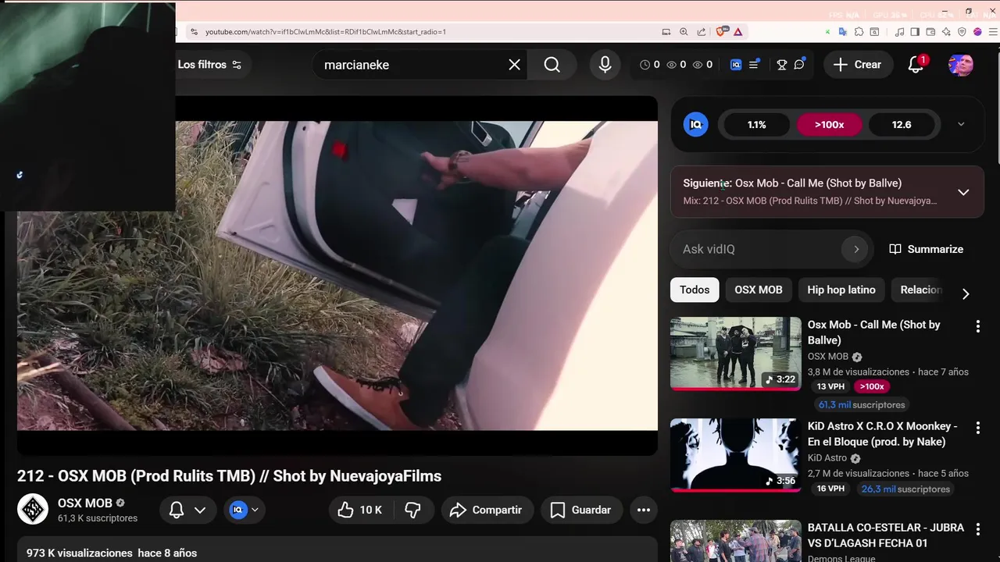
Task: Open the Osx Mob Call Me thumbnail
Action: click(736, 354)
